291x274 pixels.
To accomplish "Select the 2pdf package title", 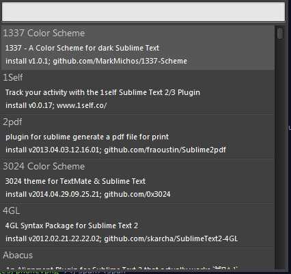I will [12, 122].
